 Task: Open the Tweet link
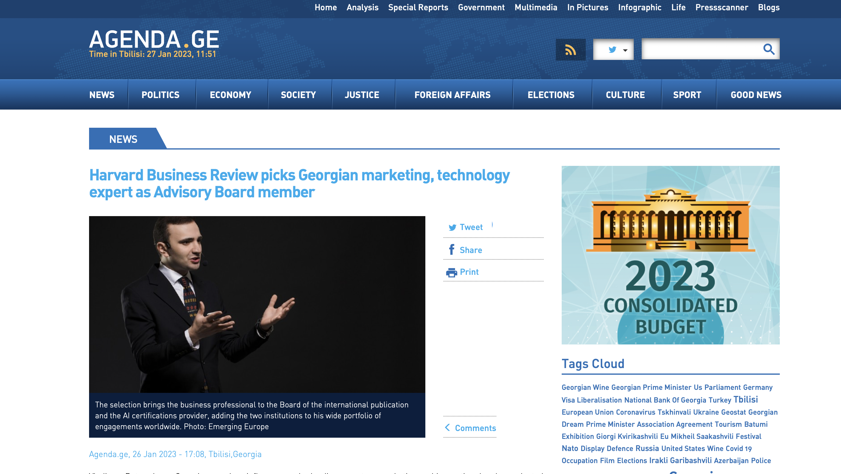[471, 227]
